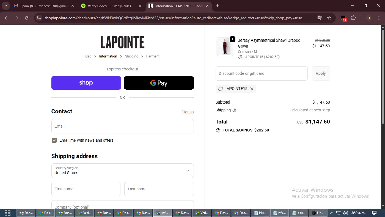
Task: Click the scrollbar down arrow
Action: [383, 206]
